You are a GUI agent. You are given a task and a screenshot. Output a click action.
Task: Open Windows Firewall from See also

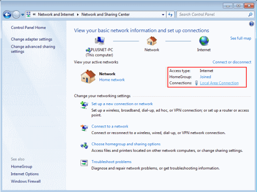point(26,181)
